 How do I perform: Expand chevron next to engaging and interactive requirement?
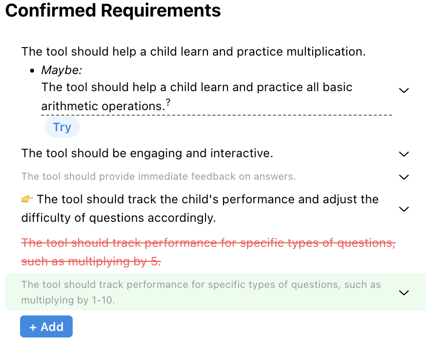point(404,154)
